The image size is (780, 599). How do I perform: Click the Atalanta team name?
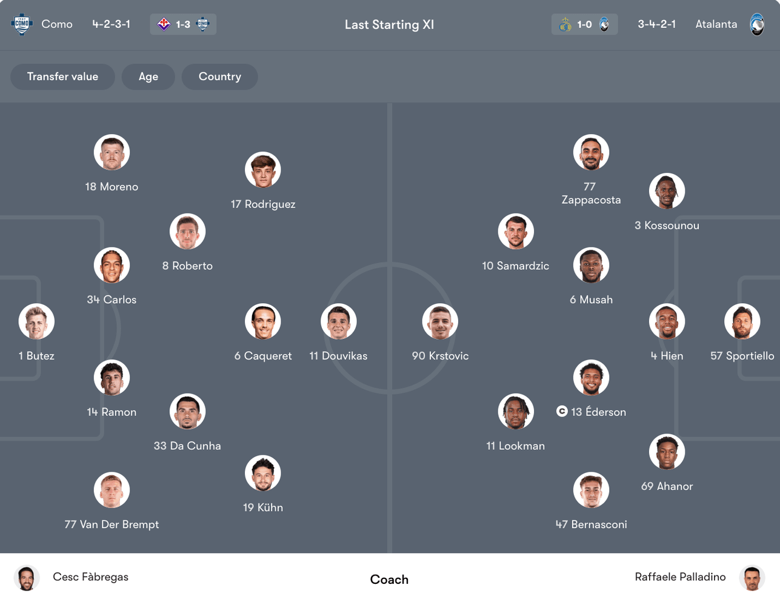coord(716,24)
